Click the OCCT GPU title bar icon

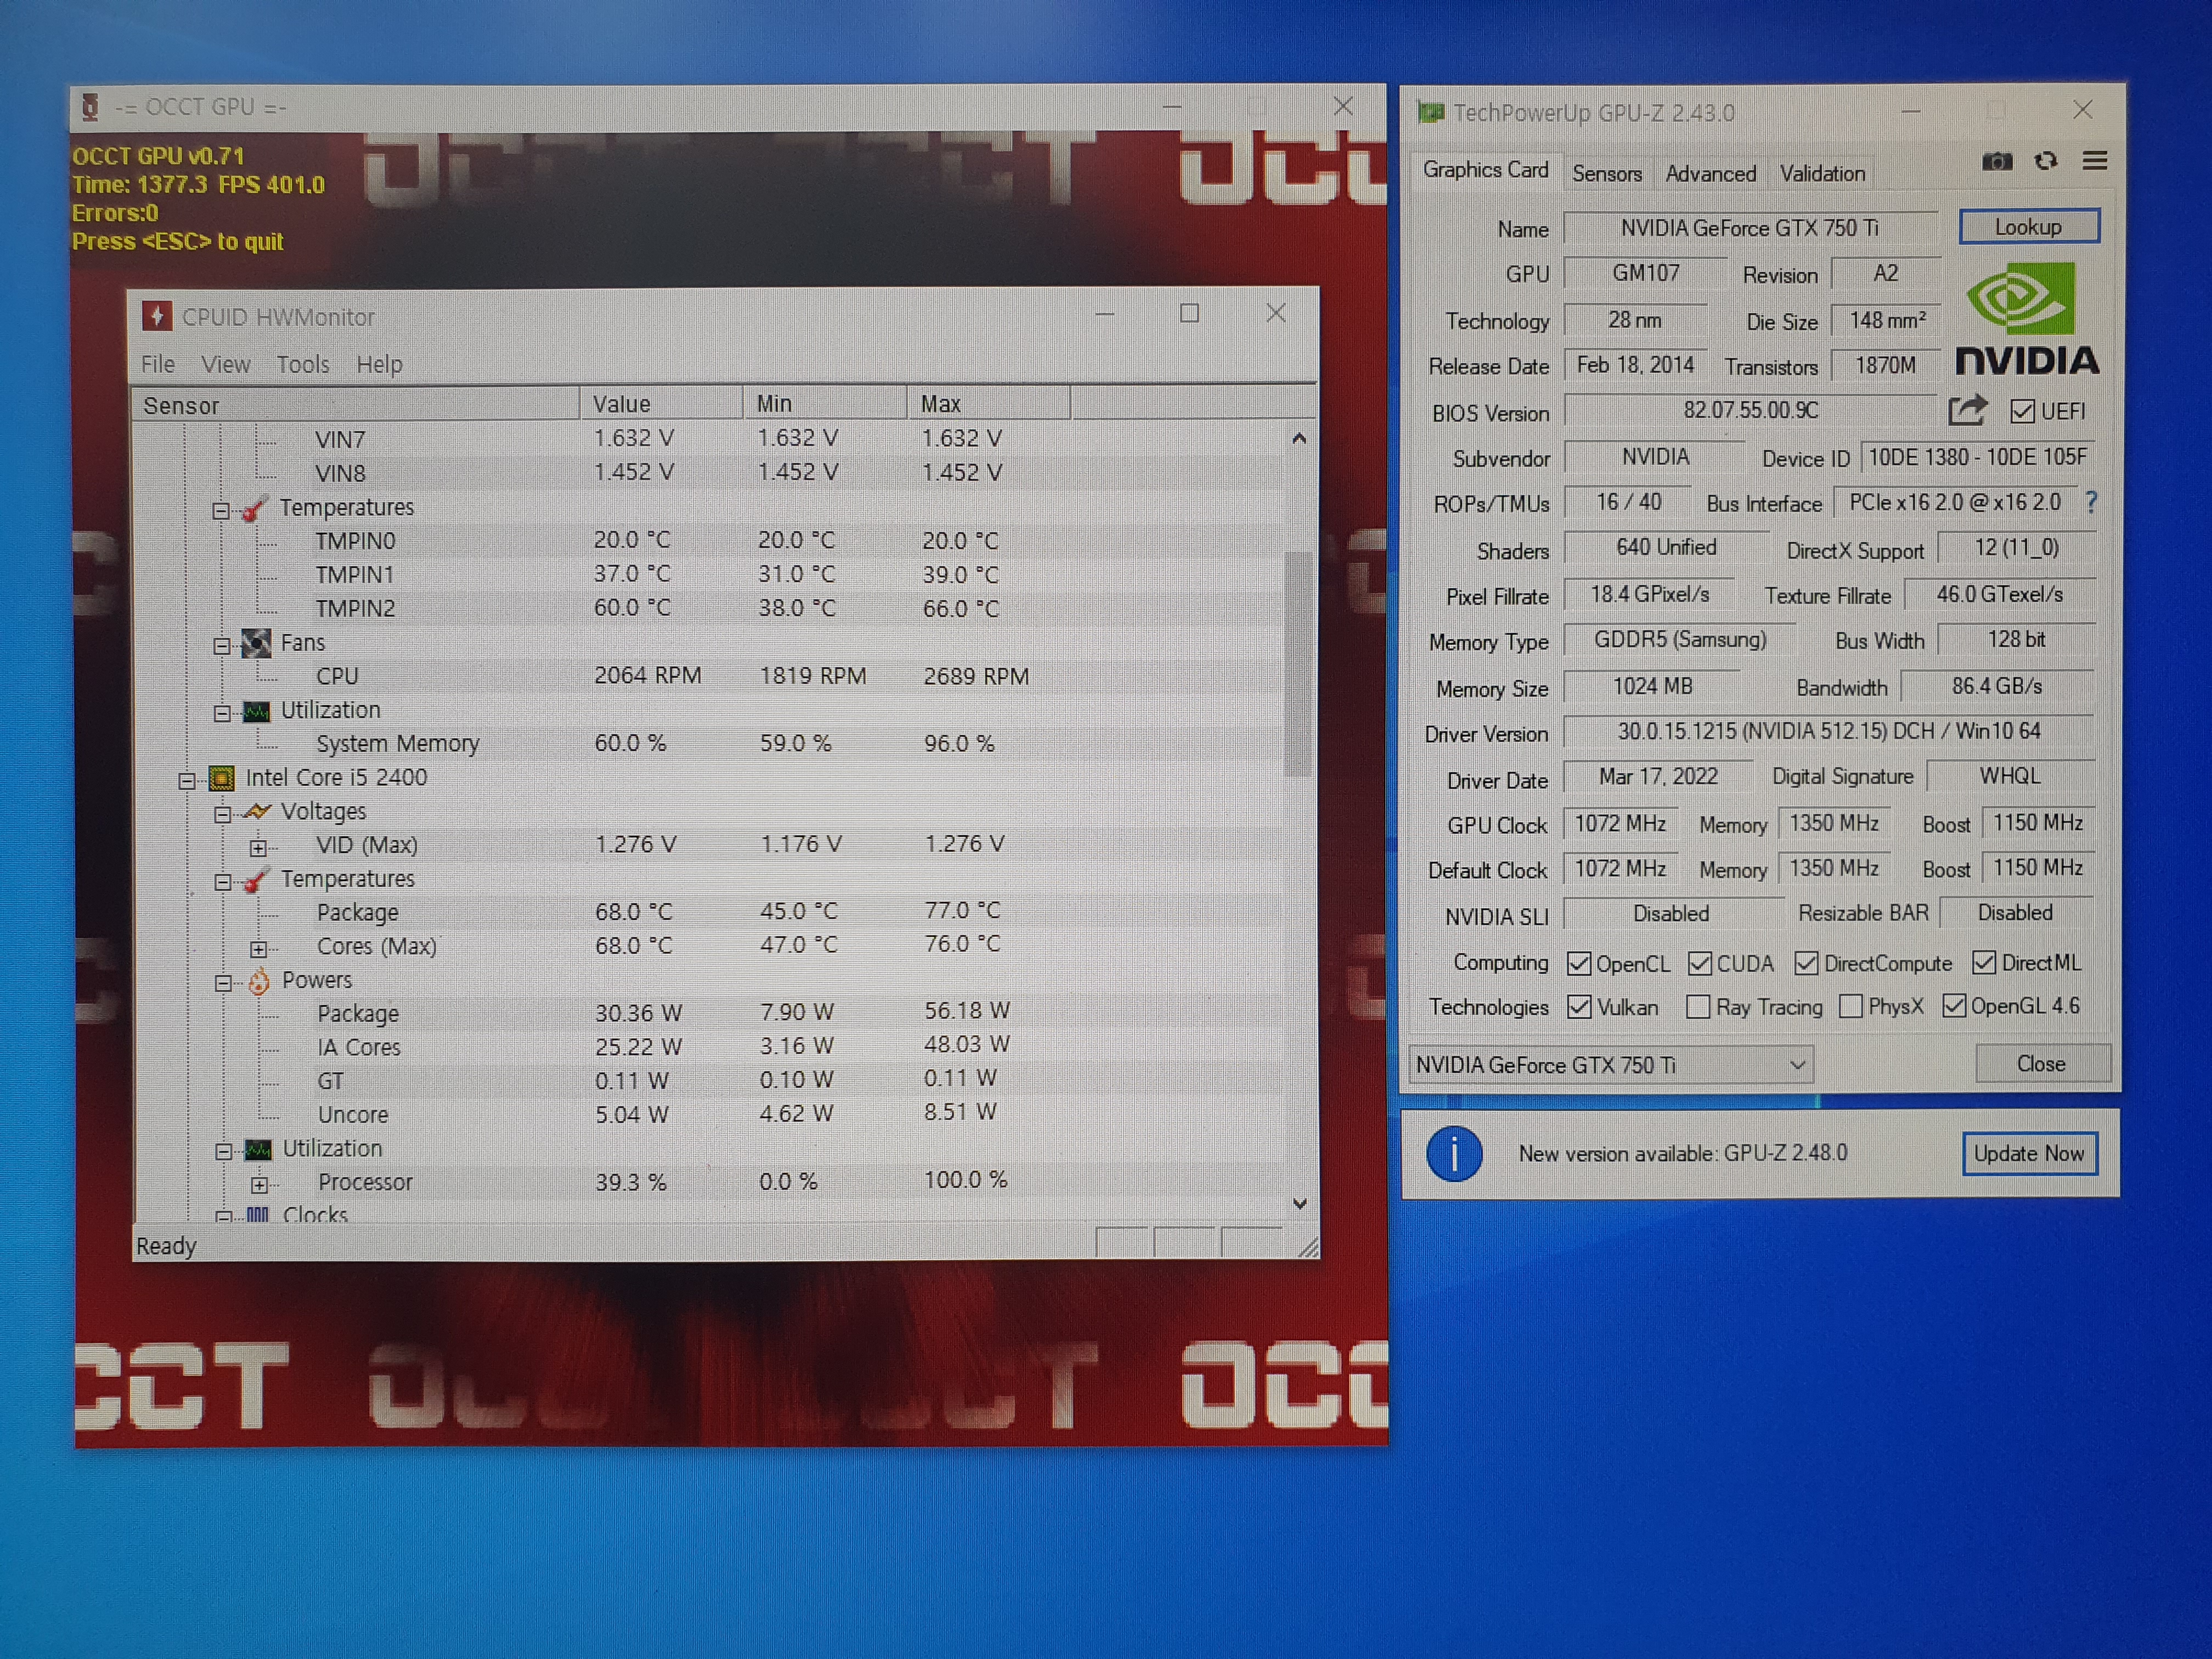pos(90,107)
